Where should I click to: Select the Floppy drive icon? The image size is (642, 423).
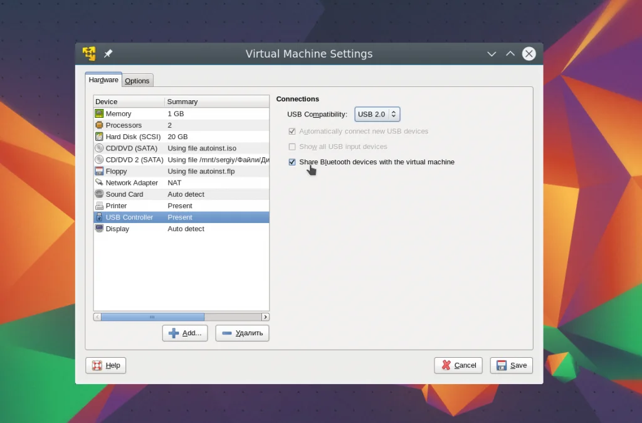[99, 171]
